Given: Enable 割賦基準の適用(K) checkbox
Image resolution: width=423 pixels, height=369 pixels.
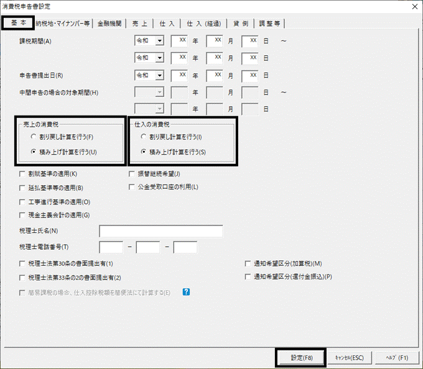Looking at the screenshot, I should click(x=23, y=175).
